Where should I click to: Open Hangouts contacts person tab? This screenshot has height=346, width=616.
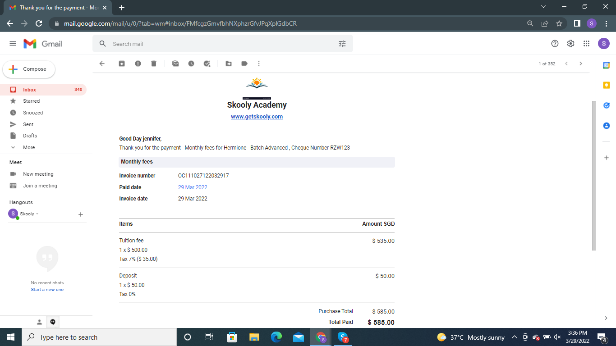pos(39,322)
